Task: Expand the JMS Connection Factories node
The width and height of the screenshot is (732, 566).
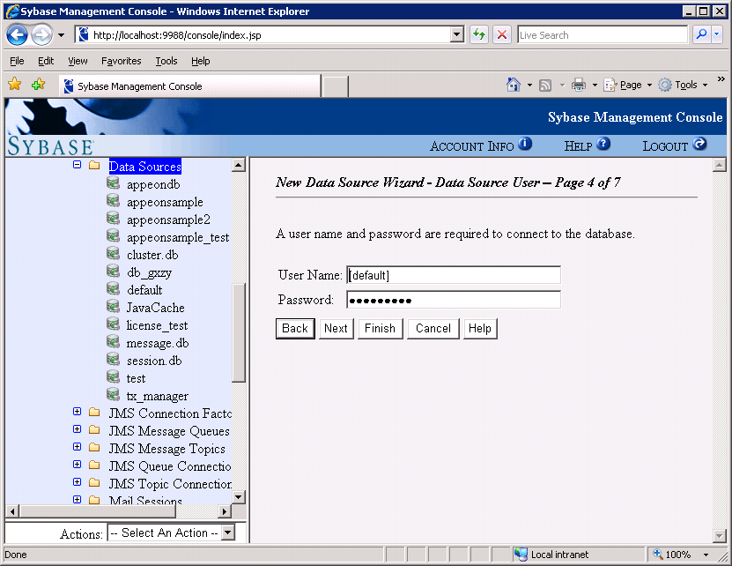Action: 77,412
